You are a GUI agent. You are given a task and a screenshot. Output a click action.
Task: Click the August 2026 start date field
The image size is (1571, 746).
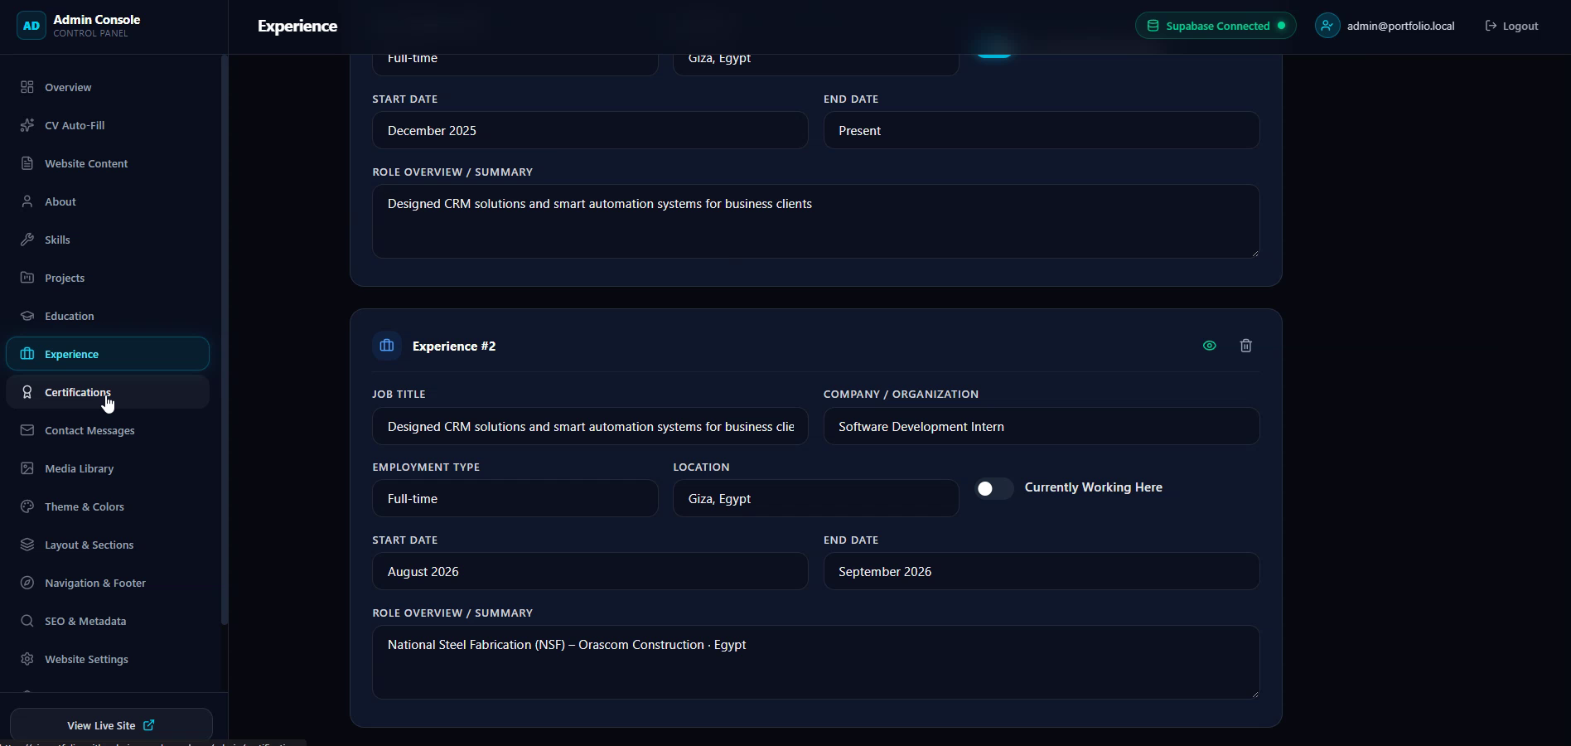click(590, 572)
